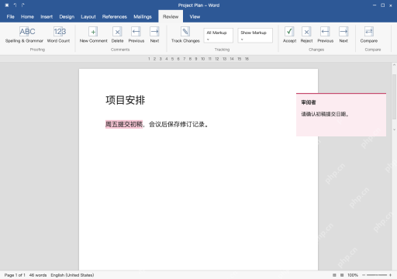Toggle Track Changes

pyautogui.click(x=185, y=35)
